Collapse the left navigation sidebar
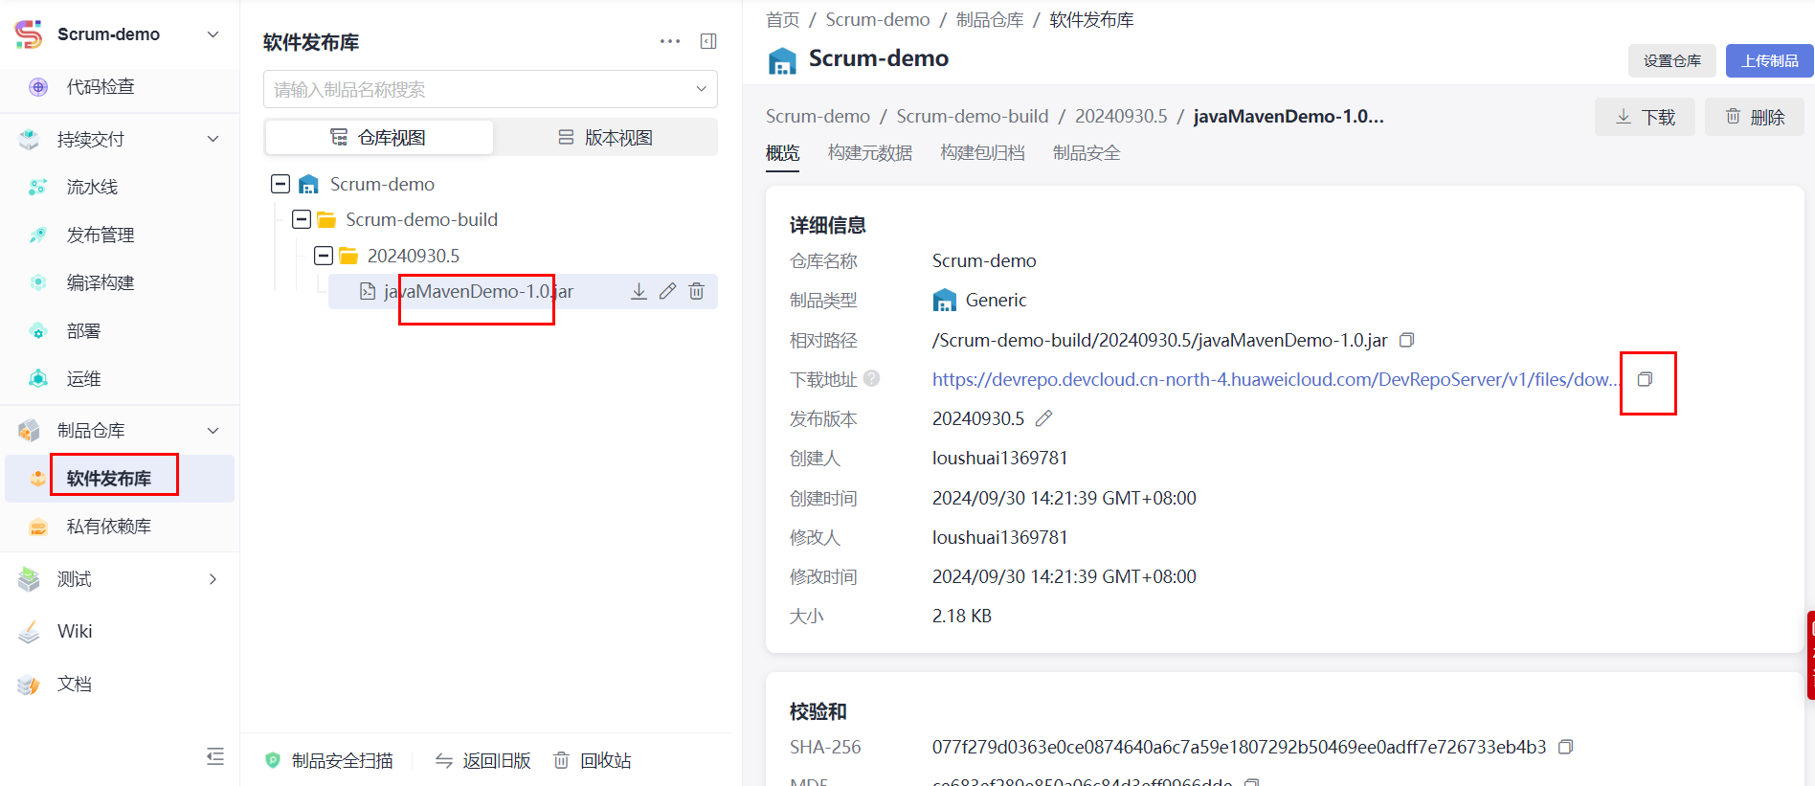The height and width of the screenshot is (786, 1815). [215, 756]
